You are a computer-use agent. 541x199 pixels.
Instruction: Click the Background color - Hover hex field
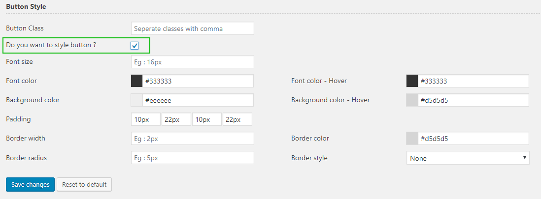(473, 100)
